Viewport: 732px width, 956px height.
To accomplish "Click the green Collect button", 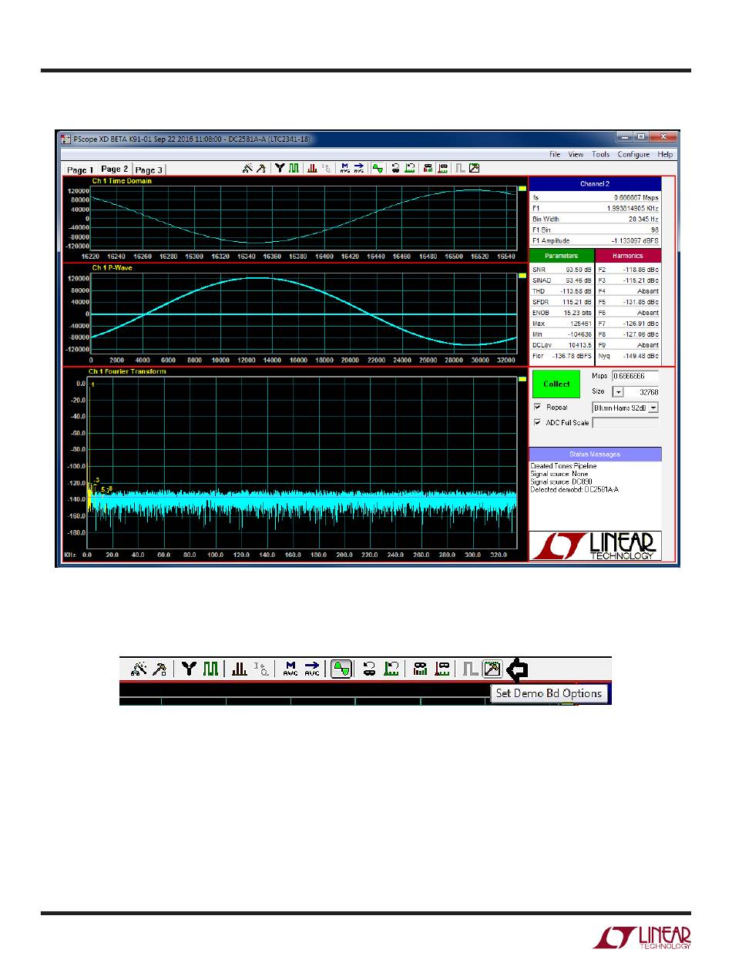I will (556, 384).
